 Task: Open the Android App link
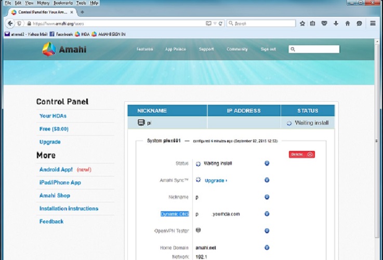pos(56,169)
